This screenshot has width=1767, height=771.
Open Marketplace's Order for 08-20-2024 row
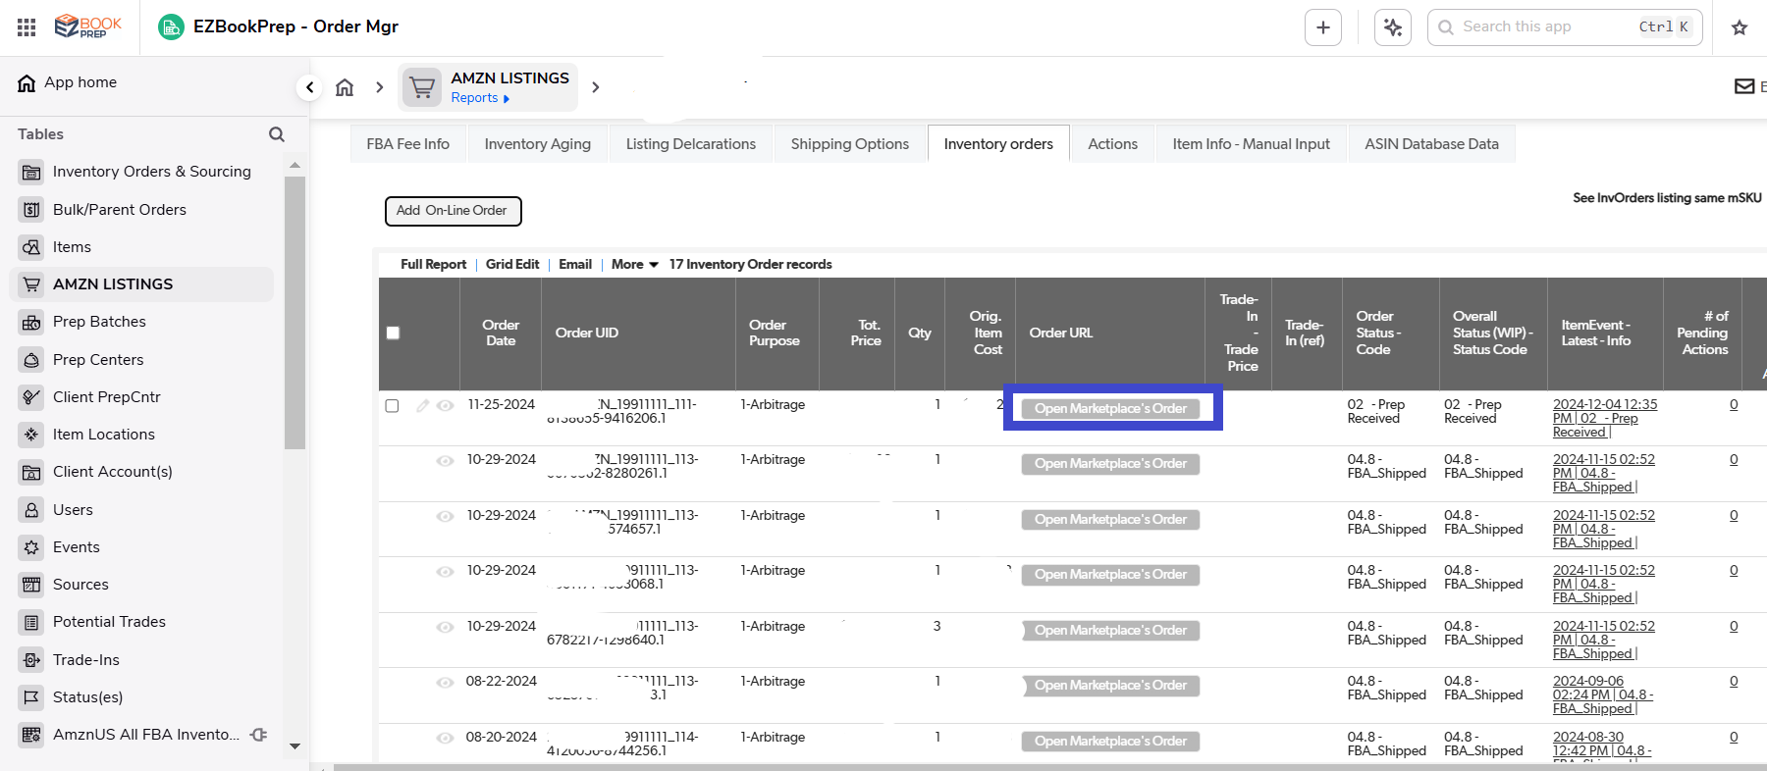coord(1110,742)
